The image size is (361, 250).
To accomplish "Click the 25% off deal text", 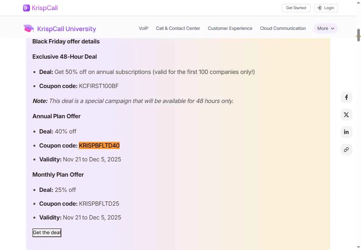I will click(65, 190).
